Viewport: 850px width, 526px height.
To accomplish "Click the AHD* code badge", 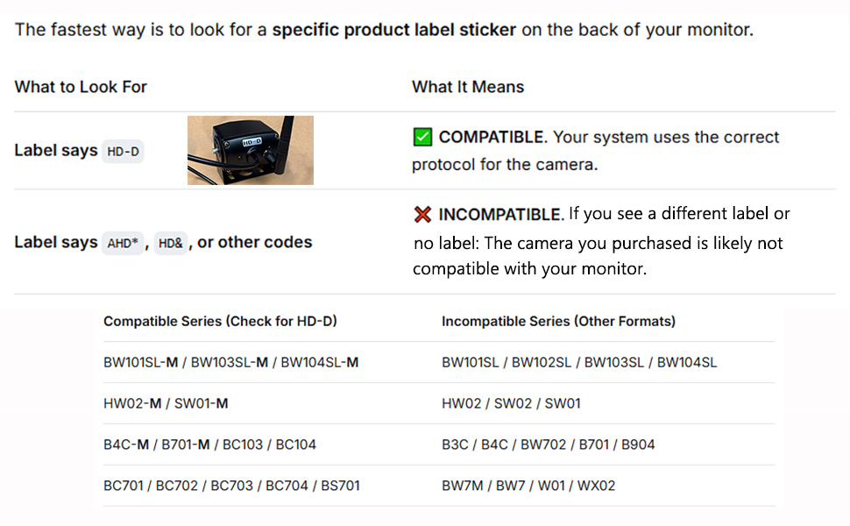I will click(x=123, y=244).
